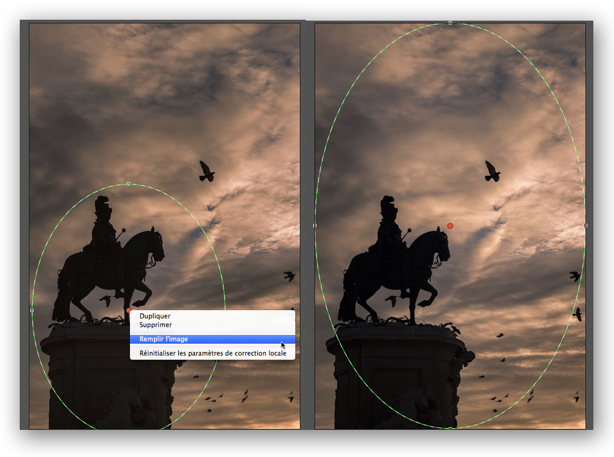Click red center pin in right image
614x457 pixels.
coord(450,226)
